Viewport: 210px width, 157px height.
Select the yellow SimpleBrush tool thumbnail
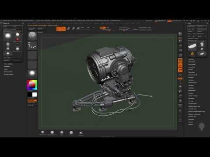(x=192, y=54)
